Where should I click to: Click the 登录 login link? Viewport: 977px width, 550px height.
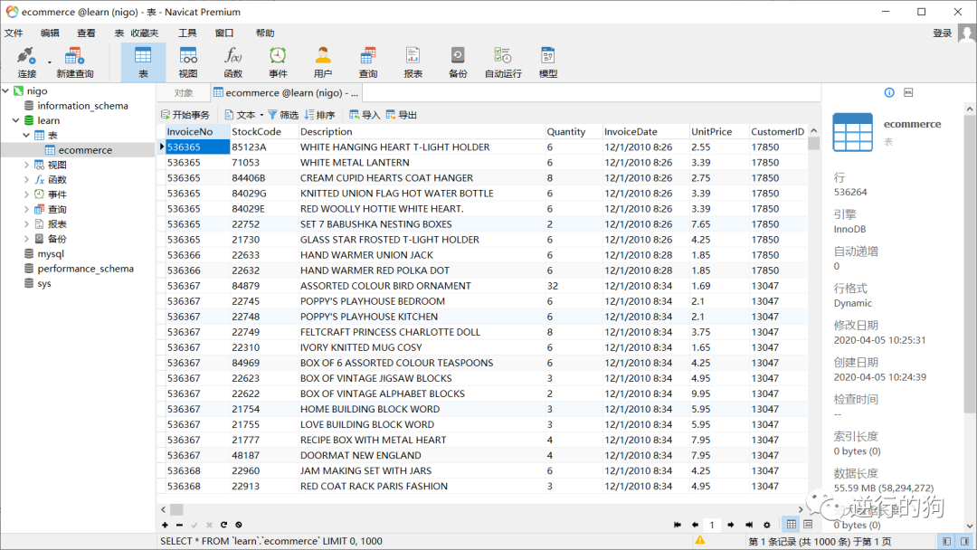942,33
